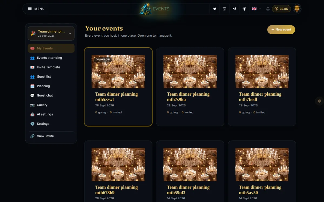The width and height of the screenshot is (324, 202).
Task: Click "28 Sept 2026" on mth5zzwt card
Action: (x=104, y=105)
